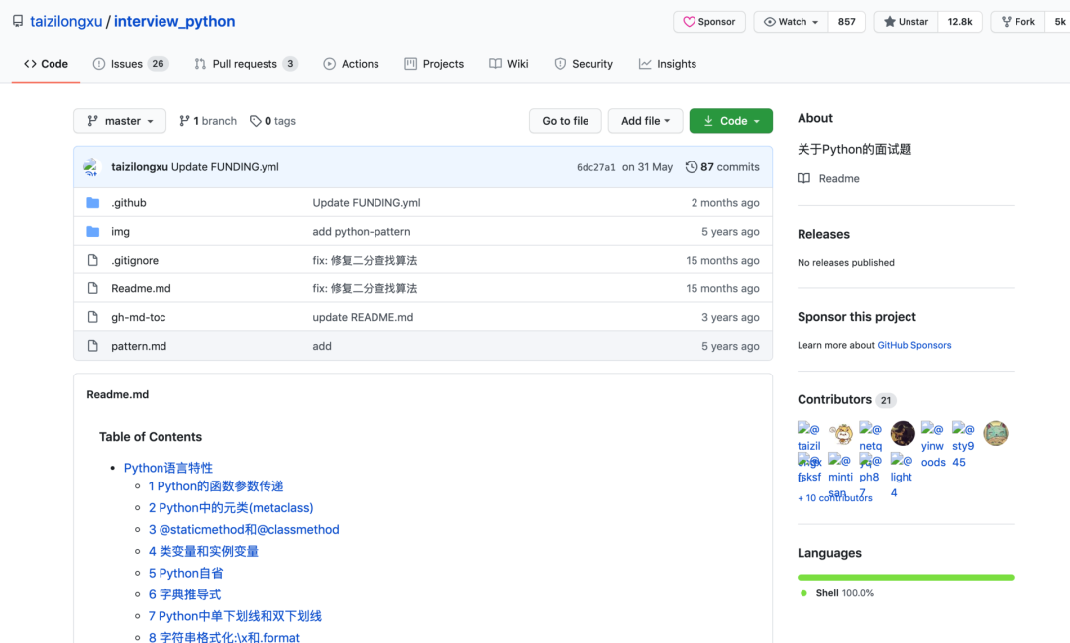Open the green Code download dropdown
The width and height of the screenshot is (1070, 643).
[x=731, y=121]
